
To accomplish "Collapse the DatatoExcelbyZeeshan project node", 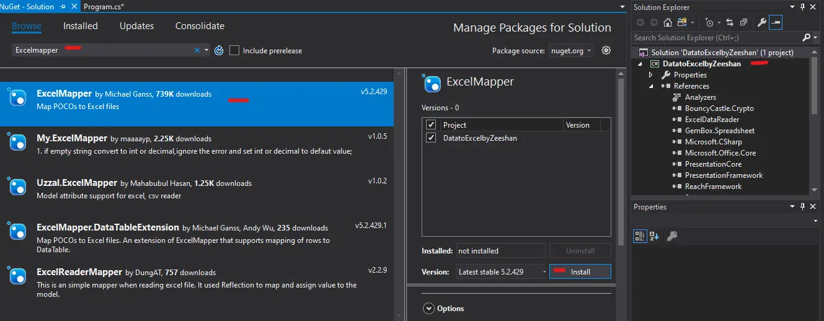I will pyautogui.click(x=639, y=64).
